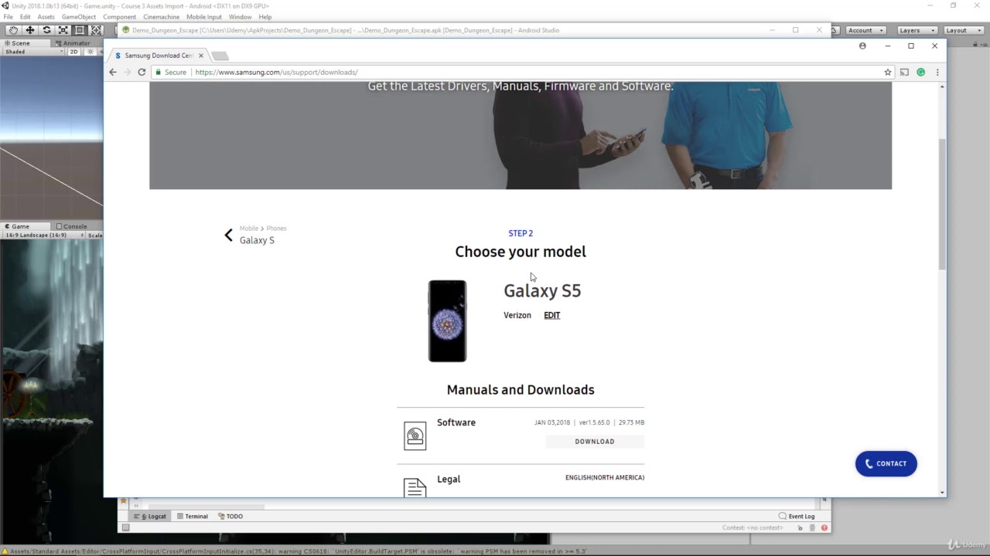
Task: Open the Mobile Input menu
Action: pos(204,17)
